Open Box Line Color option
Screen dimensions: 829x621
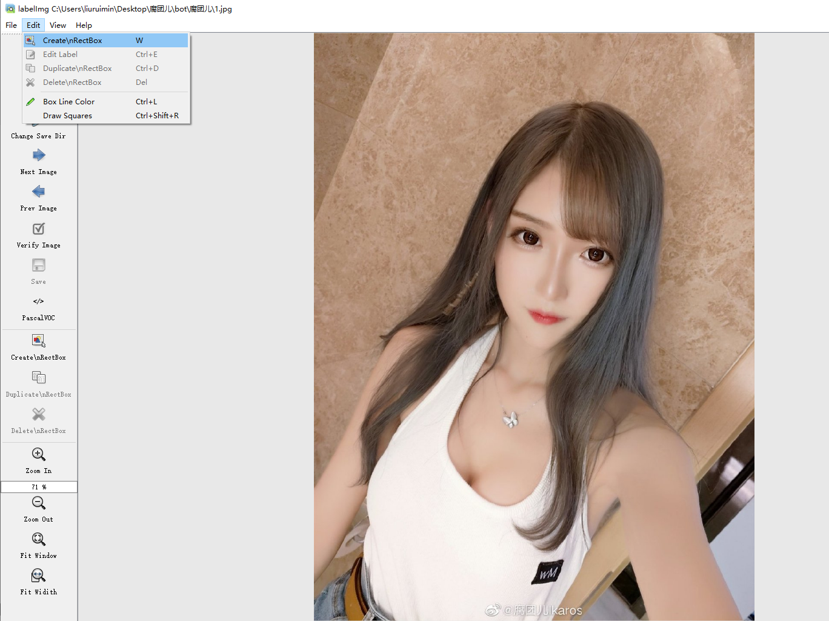(x=106, y=102)
